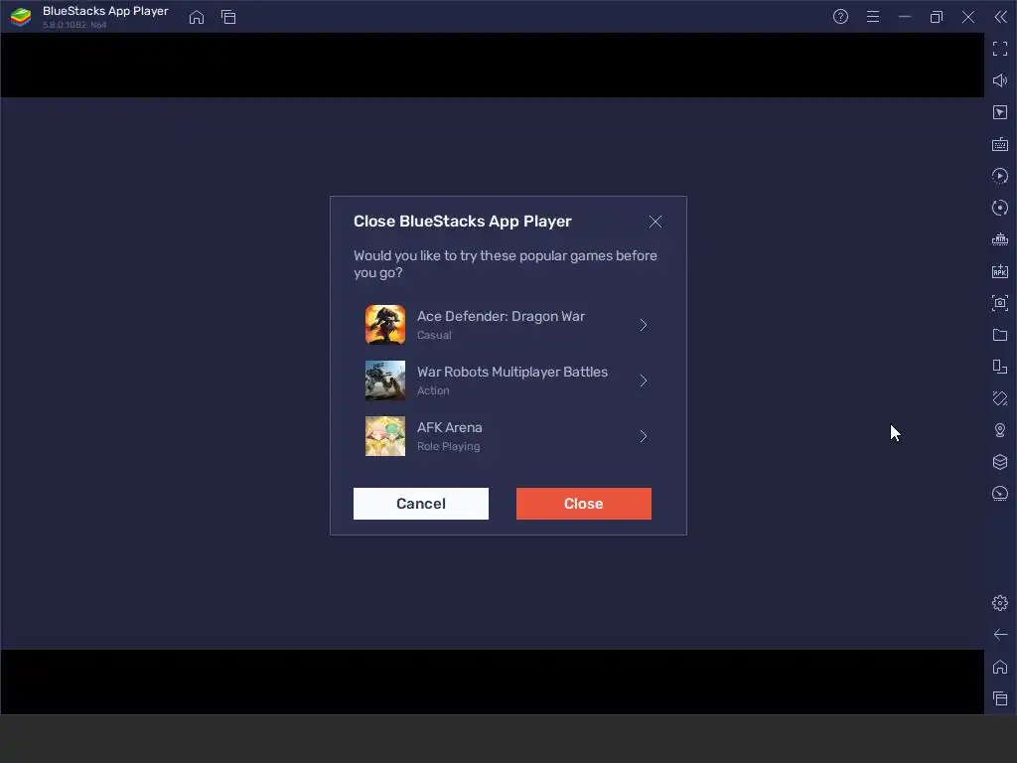This screenshot has width=1017, height=763.
Task: Restore down the BlueStacks window
Action: coord(937,17)
